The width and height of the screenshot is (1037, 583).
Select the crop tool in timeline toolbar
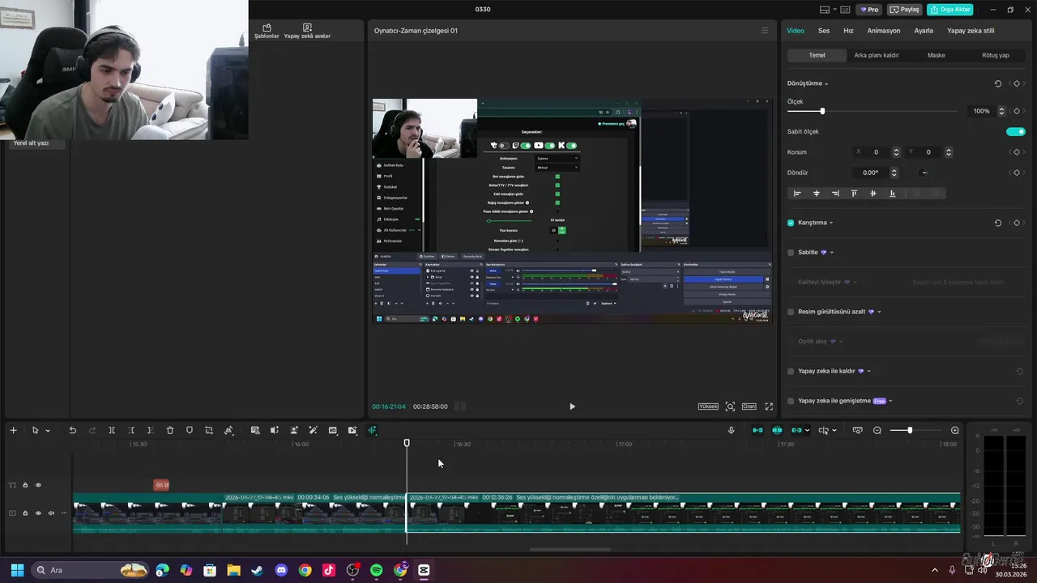click(x=209, y=430)
